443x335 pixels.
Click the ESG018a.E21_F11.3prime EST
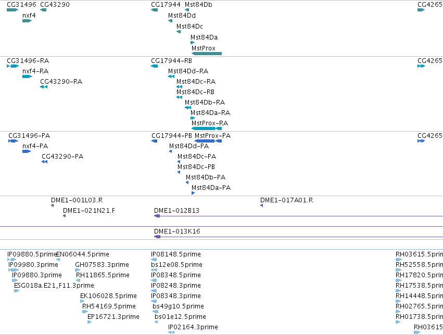17,291
